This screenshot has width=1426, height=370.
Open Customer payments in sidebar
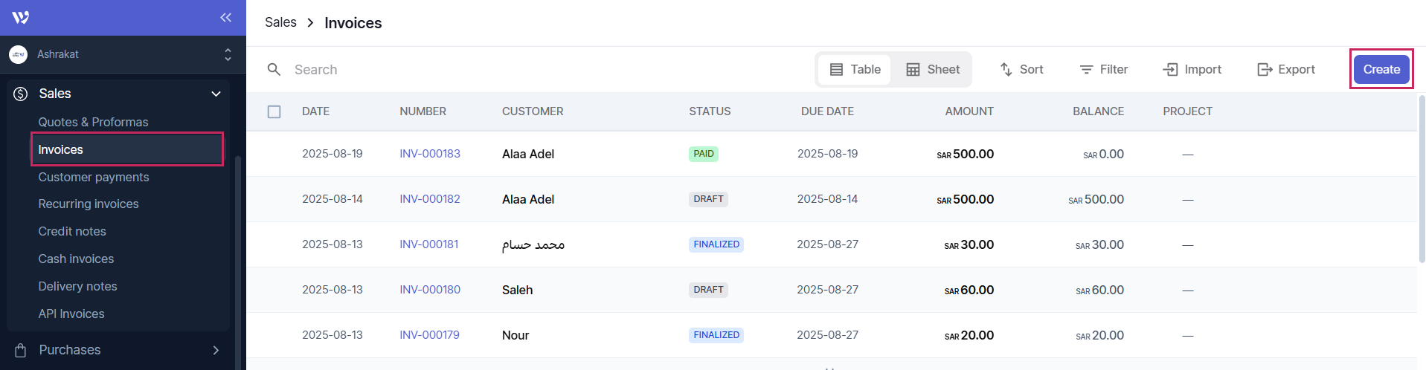click(x=94, y=177)
